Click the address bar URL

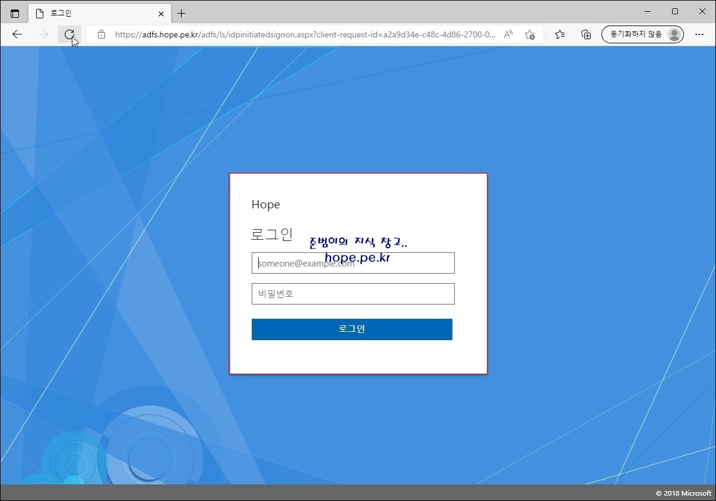305,34
